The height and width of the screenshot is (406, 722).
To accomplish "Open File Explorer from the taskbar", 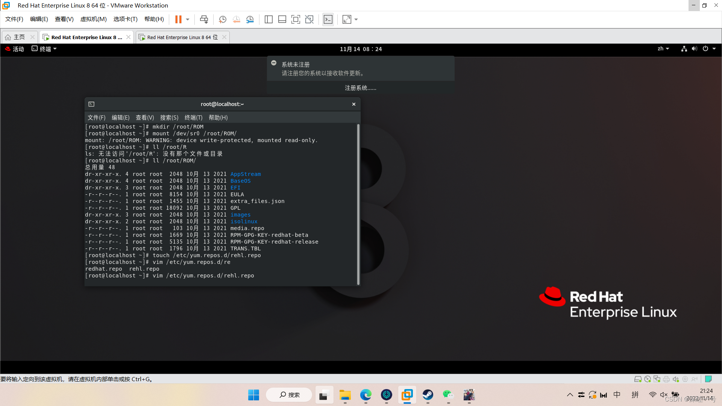I will pos(345,395).
